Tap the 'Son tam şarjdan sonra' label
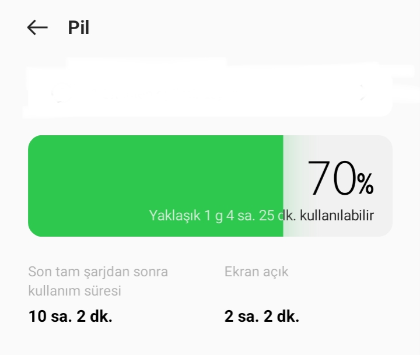Image resolution: width=420 pixels, height=355 pixels. [x=98, y=272]
